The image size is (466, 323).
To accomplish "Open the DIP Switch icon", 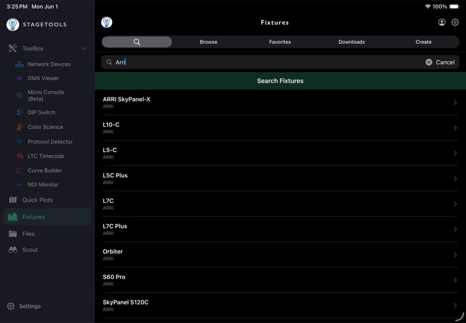I will tap(19, 112).
